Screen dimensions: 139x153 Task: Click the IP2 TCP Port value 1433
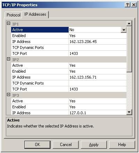74,89
